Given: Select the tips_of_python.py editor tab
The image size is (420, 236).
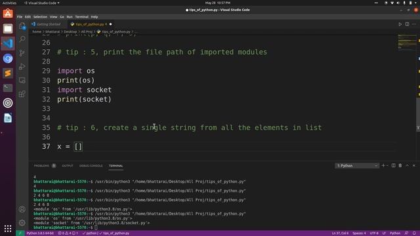Looking at the screenshot, I should coord(91,24).
